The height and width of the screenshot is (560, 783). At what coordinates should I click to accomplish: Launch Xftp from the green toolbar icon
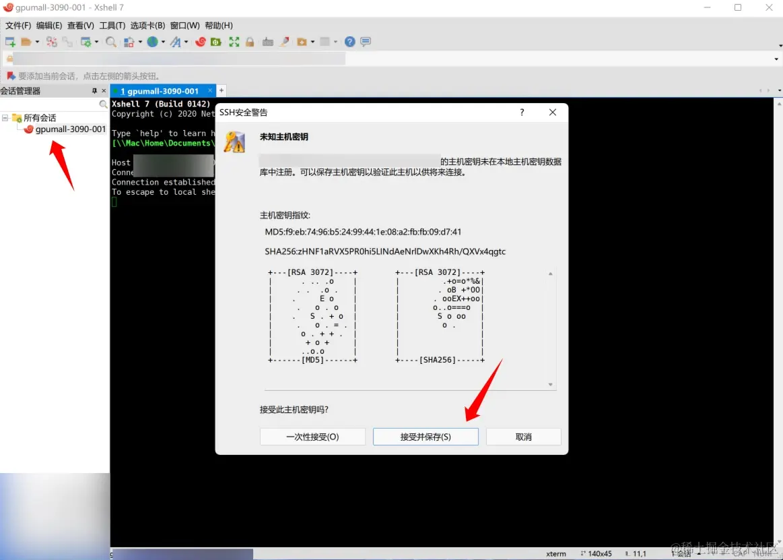click(x=215, y=42)
